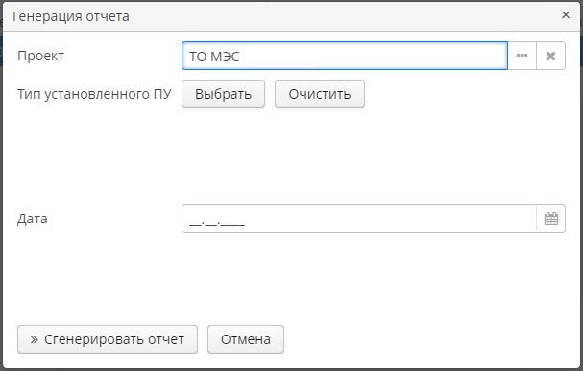This screenshot has width=583, height=371.
Task: Select the ТО МЭС text in project field
Action: pos(214,57)
